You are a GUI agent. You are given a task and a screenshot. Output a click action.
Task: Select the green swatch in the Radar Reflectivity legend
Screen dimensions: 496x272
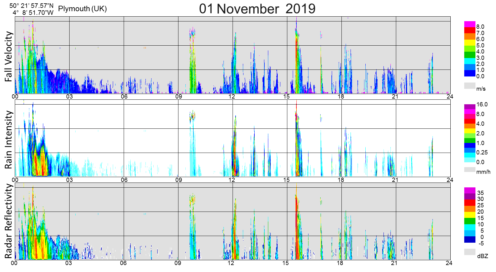tap(470, 221)
